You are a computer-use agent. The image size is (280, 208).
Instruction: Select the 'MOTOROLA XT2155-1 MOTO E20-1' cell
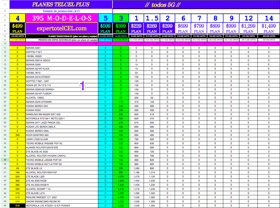point(62,119)
